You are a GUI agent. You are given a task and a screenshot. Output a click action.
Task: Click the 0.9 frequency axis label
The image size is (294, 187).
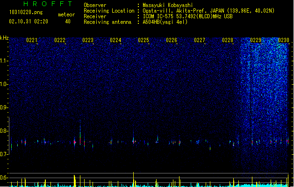tap(4, 108)
